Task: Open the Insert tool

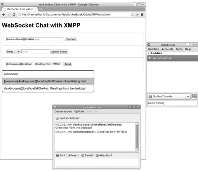Action: point(73,155)
